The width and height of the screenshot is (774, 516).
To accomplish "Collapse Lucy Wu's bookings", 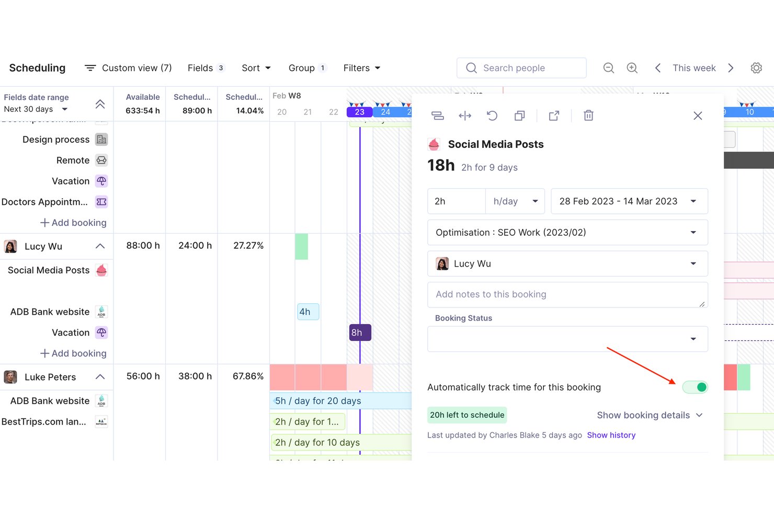I will 100,246.
